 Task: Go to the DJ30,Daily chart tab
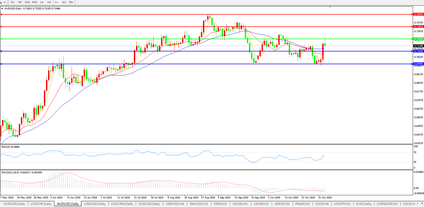[364, 204]
